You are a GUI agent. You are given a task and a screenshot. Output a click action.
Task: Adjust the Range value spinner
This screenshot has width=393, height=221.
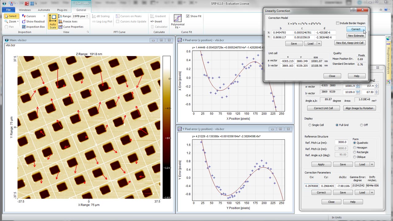pos(87,16)
